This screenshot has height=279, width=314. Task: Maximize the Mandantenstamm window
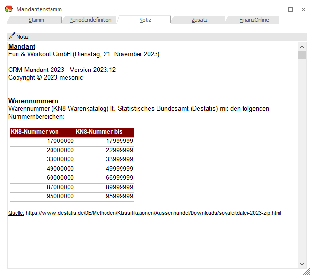291,9
